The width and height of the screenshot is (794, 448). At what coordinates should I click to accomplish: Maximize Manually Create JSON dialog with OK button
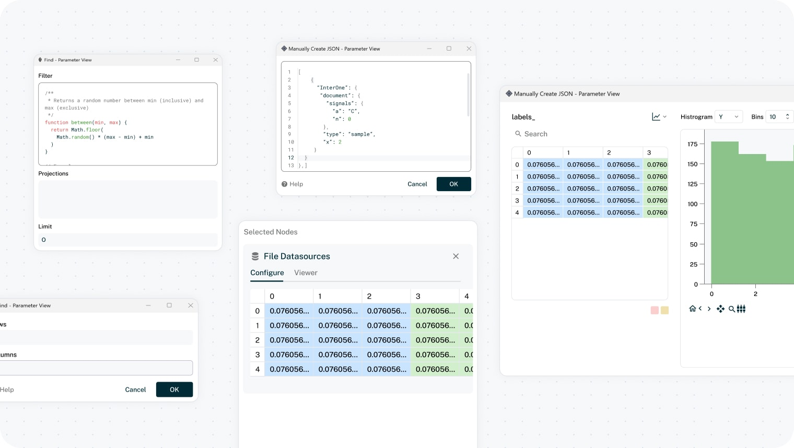click(x=449, y=49)
